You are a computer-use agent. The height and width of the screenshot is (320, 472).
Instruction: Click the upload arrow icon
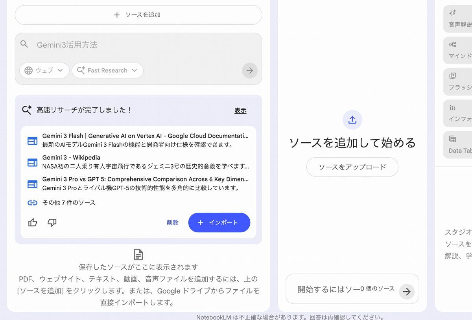pos(352,120)
